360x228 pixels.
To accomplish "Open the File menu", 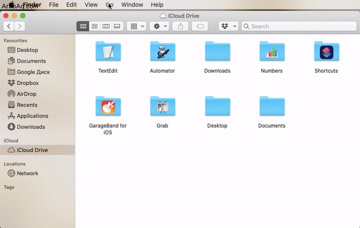I will point(54,5).
